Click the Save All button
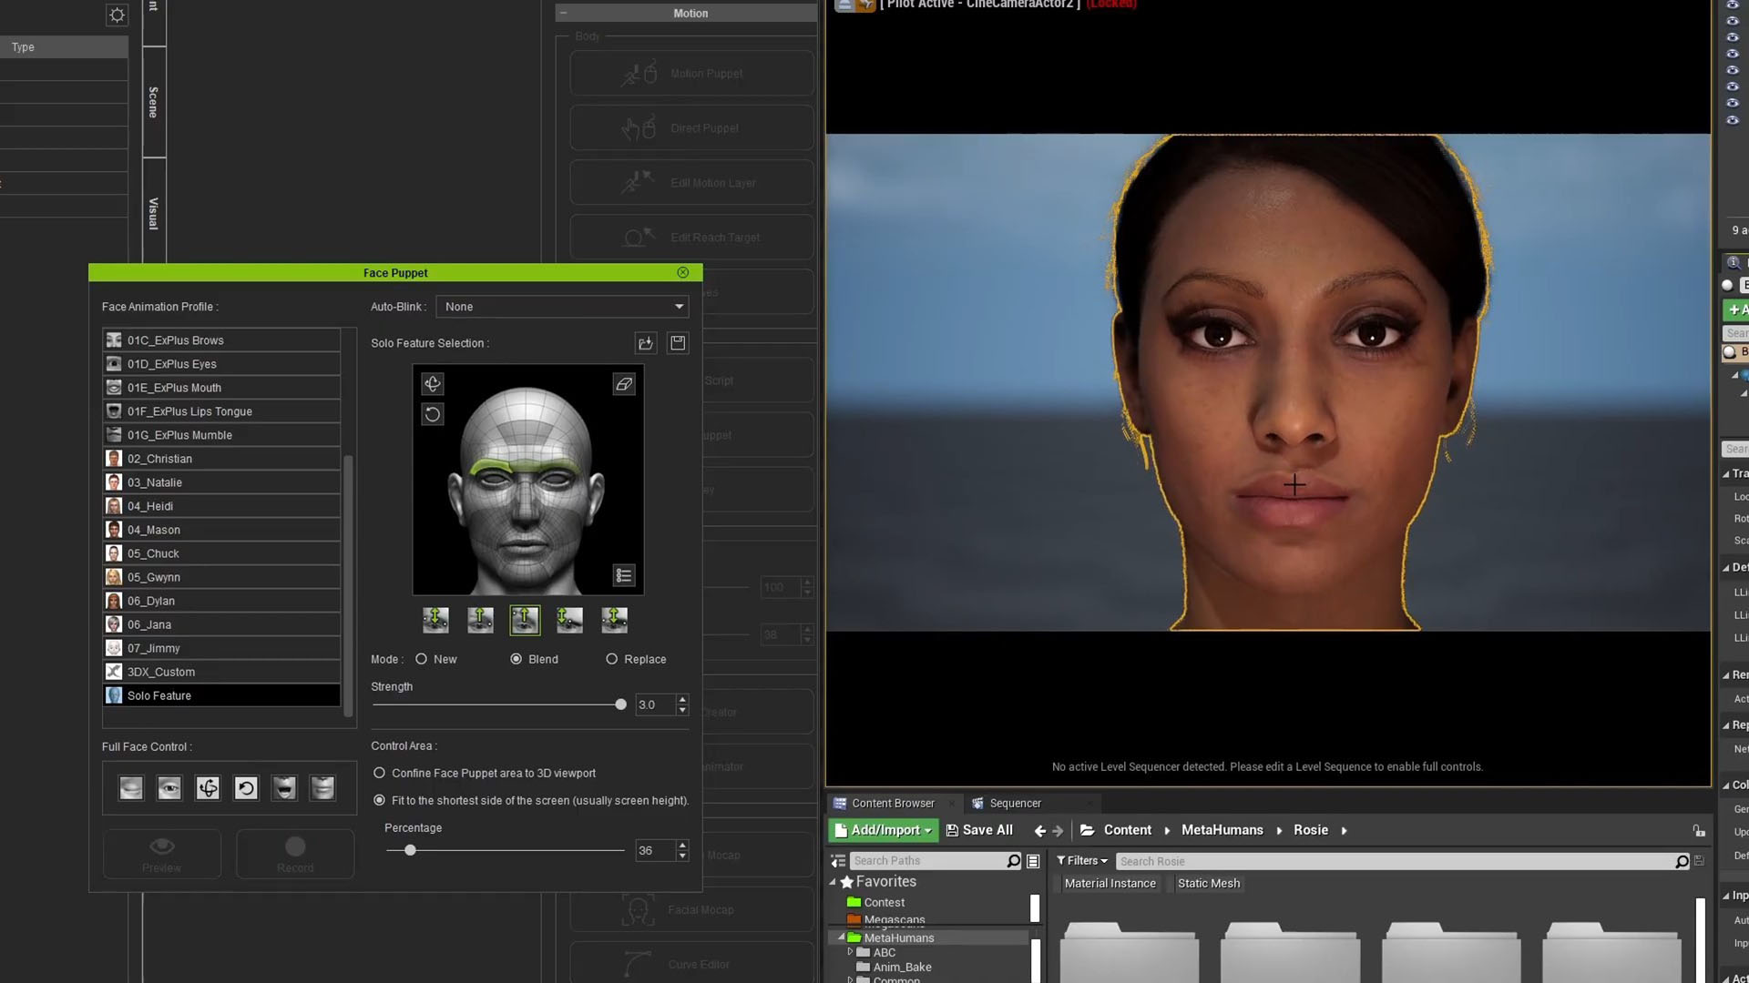1749x983 pixels. click(x=979, y=830)
